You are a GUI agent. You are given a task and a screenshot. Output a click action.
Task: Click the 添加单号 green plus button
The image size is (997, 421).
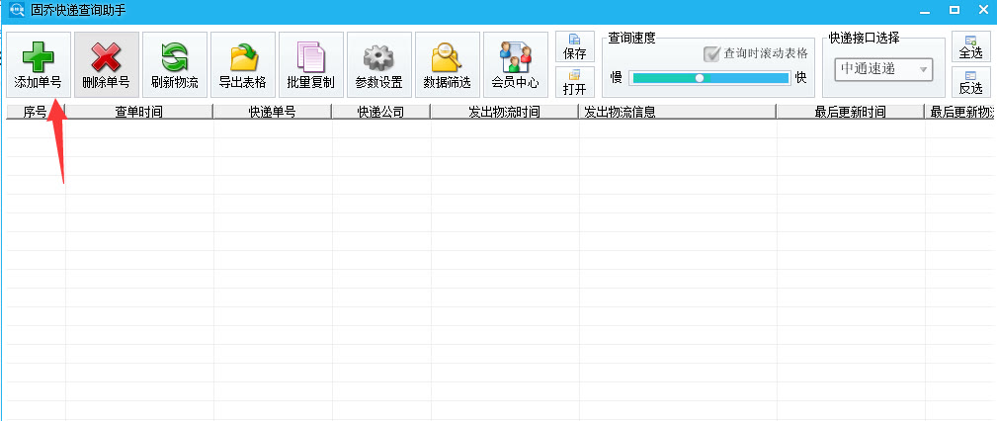click(39, 65)
